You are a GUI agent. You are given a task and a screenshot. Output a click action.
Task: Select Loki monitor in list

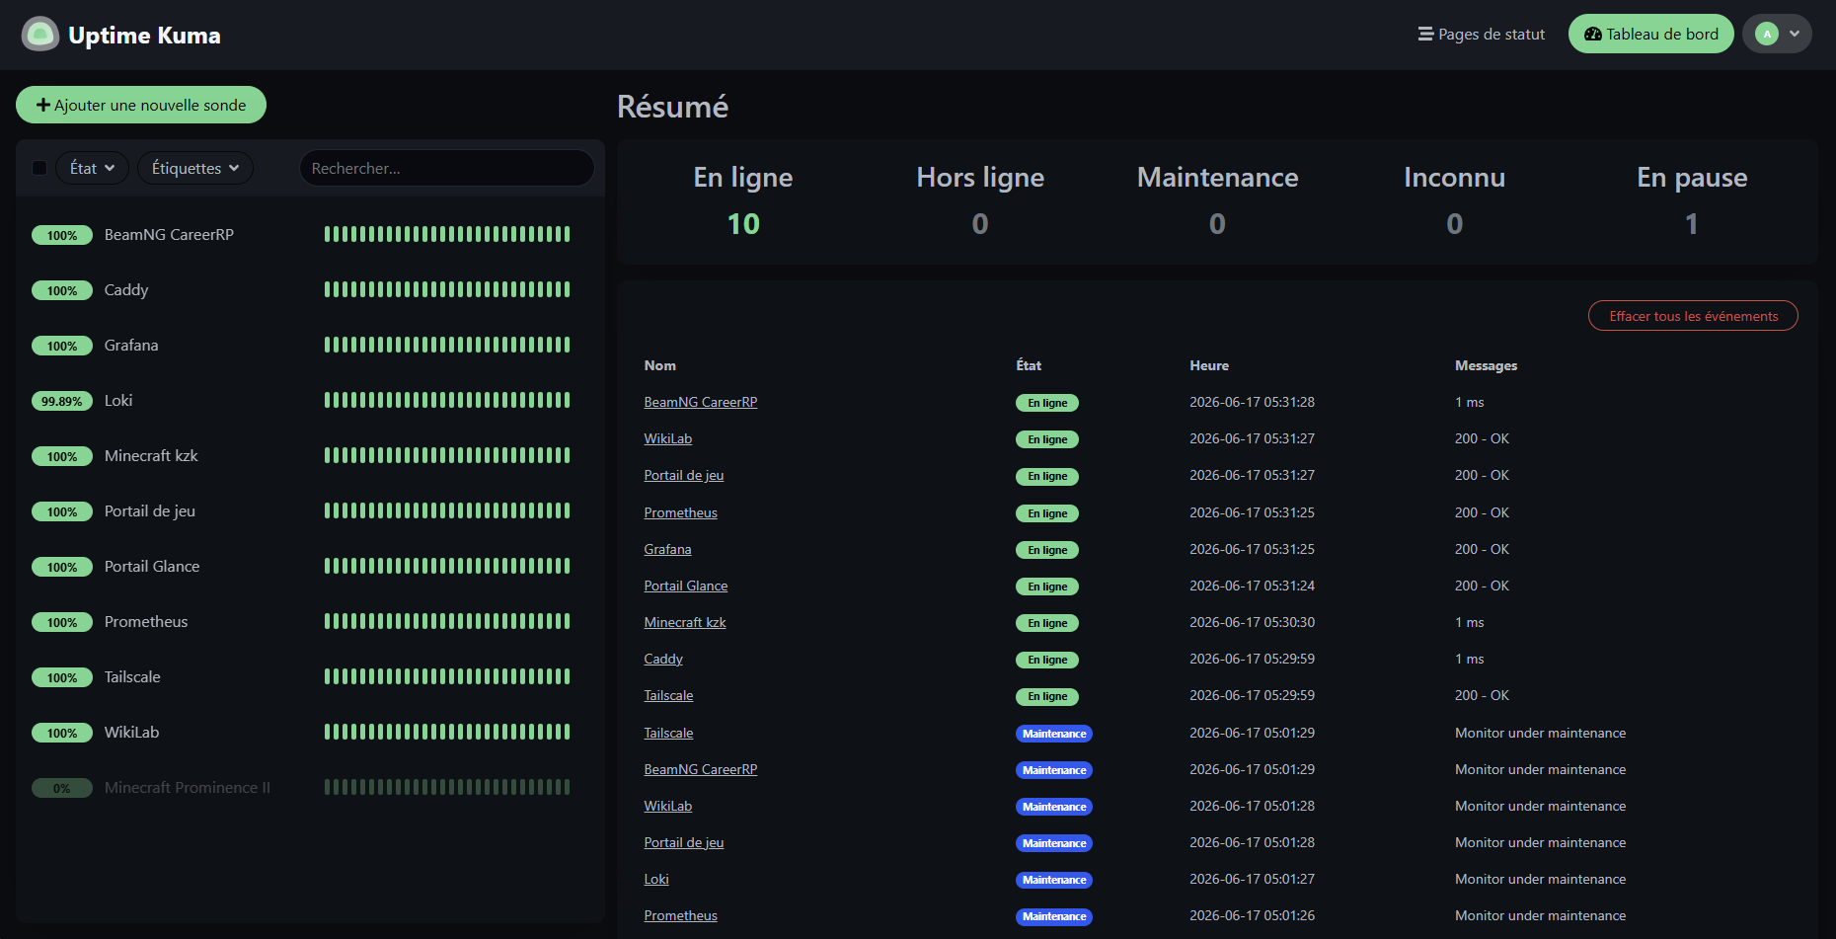tap(310, 400)
